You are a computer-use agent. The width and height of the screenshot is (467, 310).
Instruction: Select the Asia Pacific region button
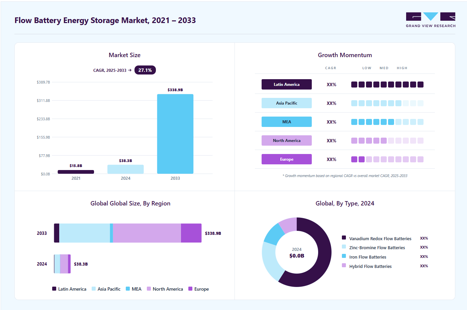pos(287,103)
